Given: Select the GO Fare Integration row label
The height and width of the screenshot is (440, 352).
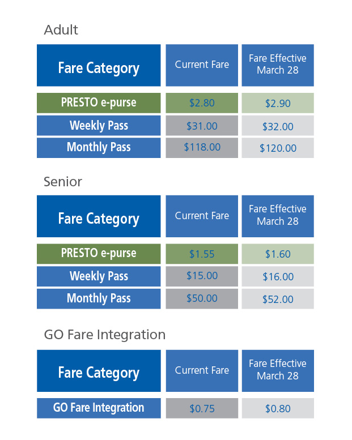Looking at the screenshot, I should [99, 408].
